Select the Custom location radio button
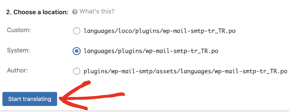Image resolution: width=289 pixels, height=112 pixels. (x=76, y=31)
